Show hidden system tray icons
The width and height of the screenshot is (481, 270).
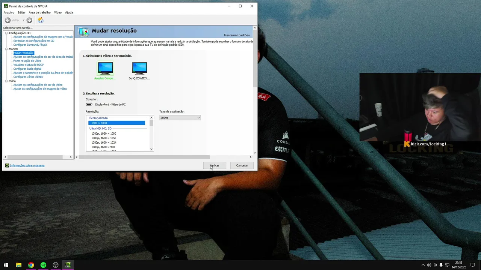coord(423,265)
